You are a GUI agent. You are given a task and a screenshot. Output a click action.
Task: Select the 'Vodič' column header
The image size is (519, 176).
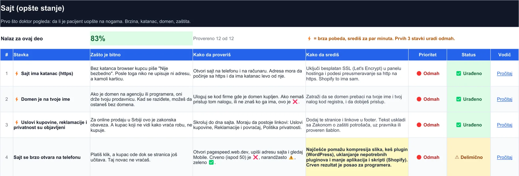click(x=505, y=55)
